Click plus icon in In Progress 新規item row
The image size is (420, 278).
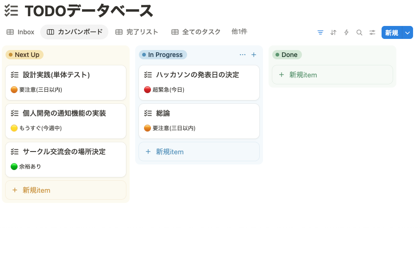tap(148, 152)
